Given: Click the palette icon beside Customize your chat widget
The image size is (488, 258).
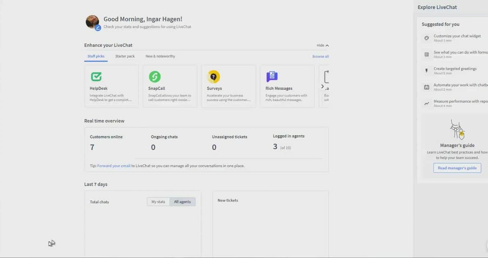Looking at the screenshot, I should pos(427,38).
